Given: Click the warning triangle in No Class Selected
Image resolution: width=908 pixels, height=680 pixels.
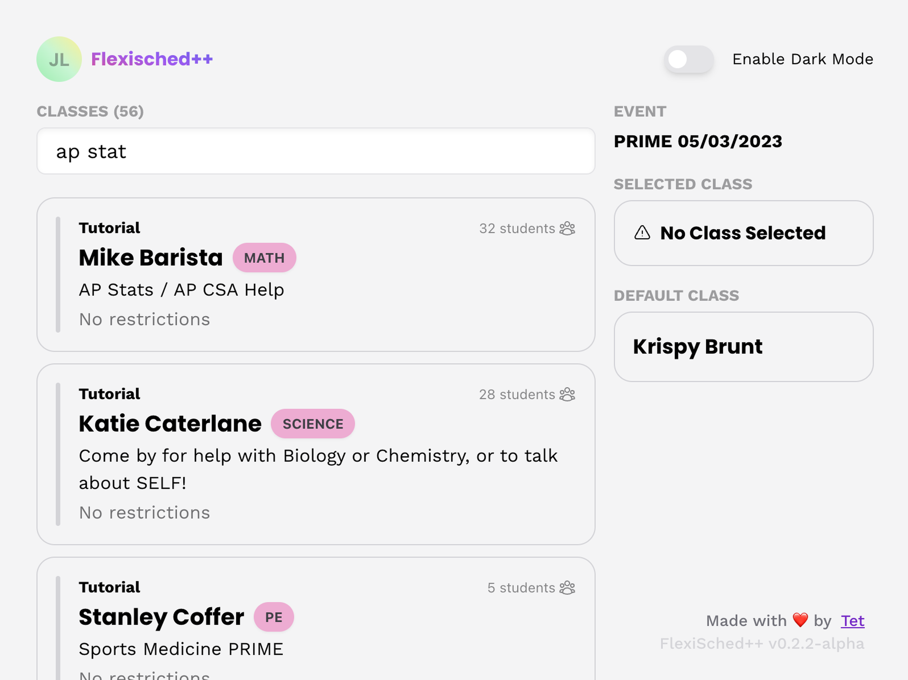Looking at the screenshot, I should pyautogui.click(x=642, y=233).
